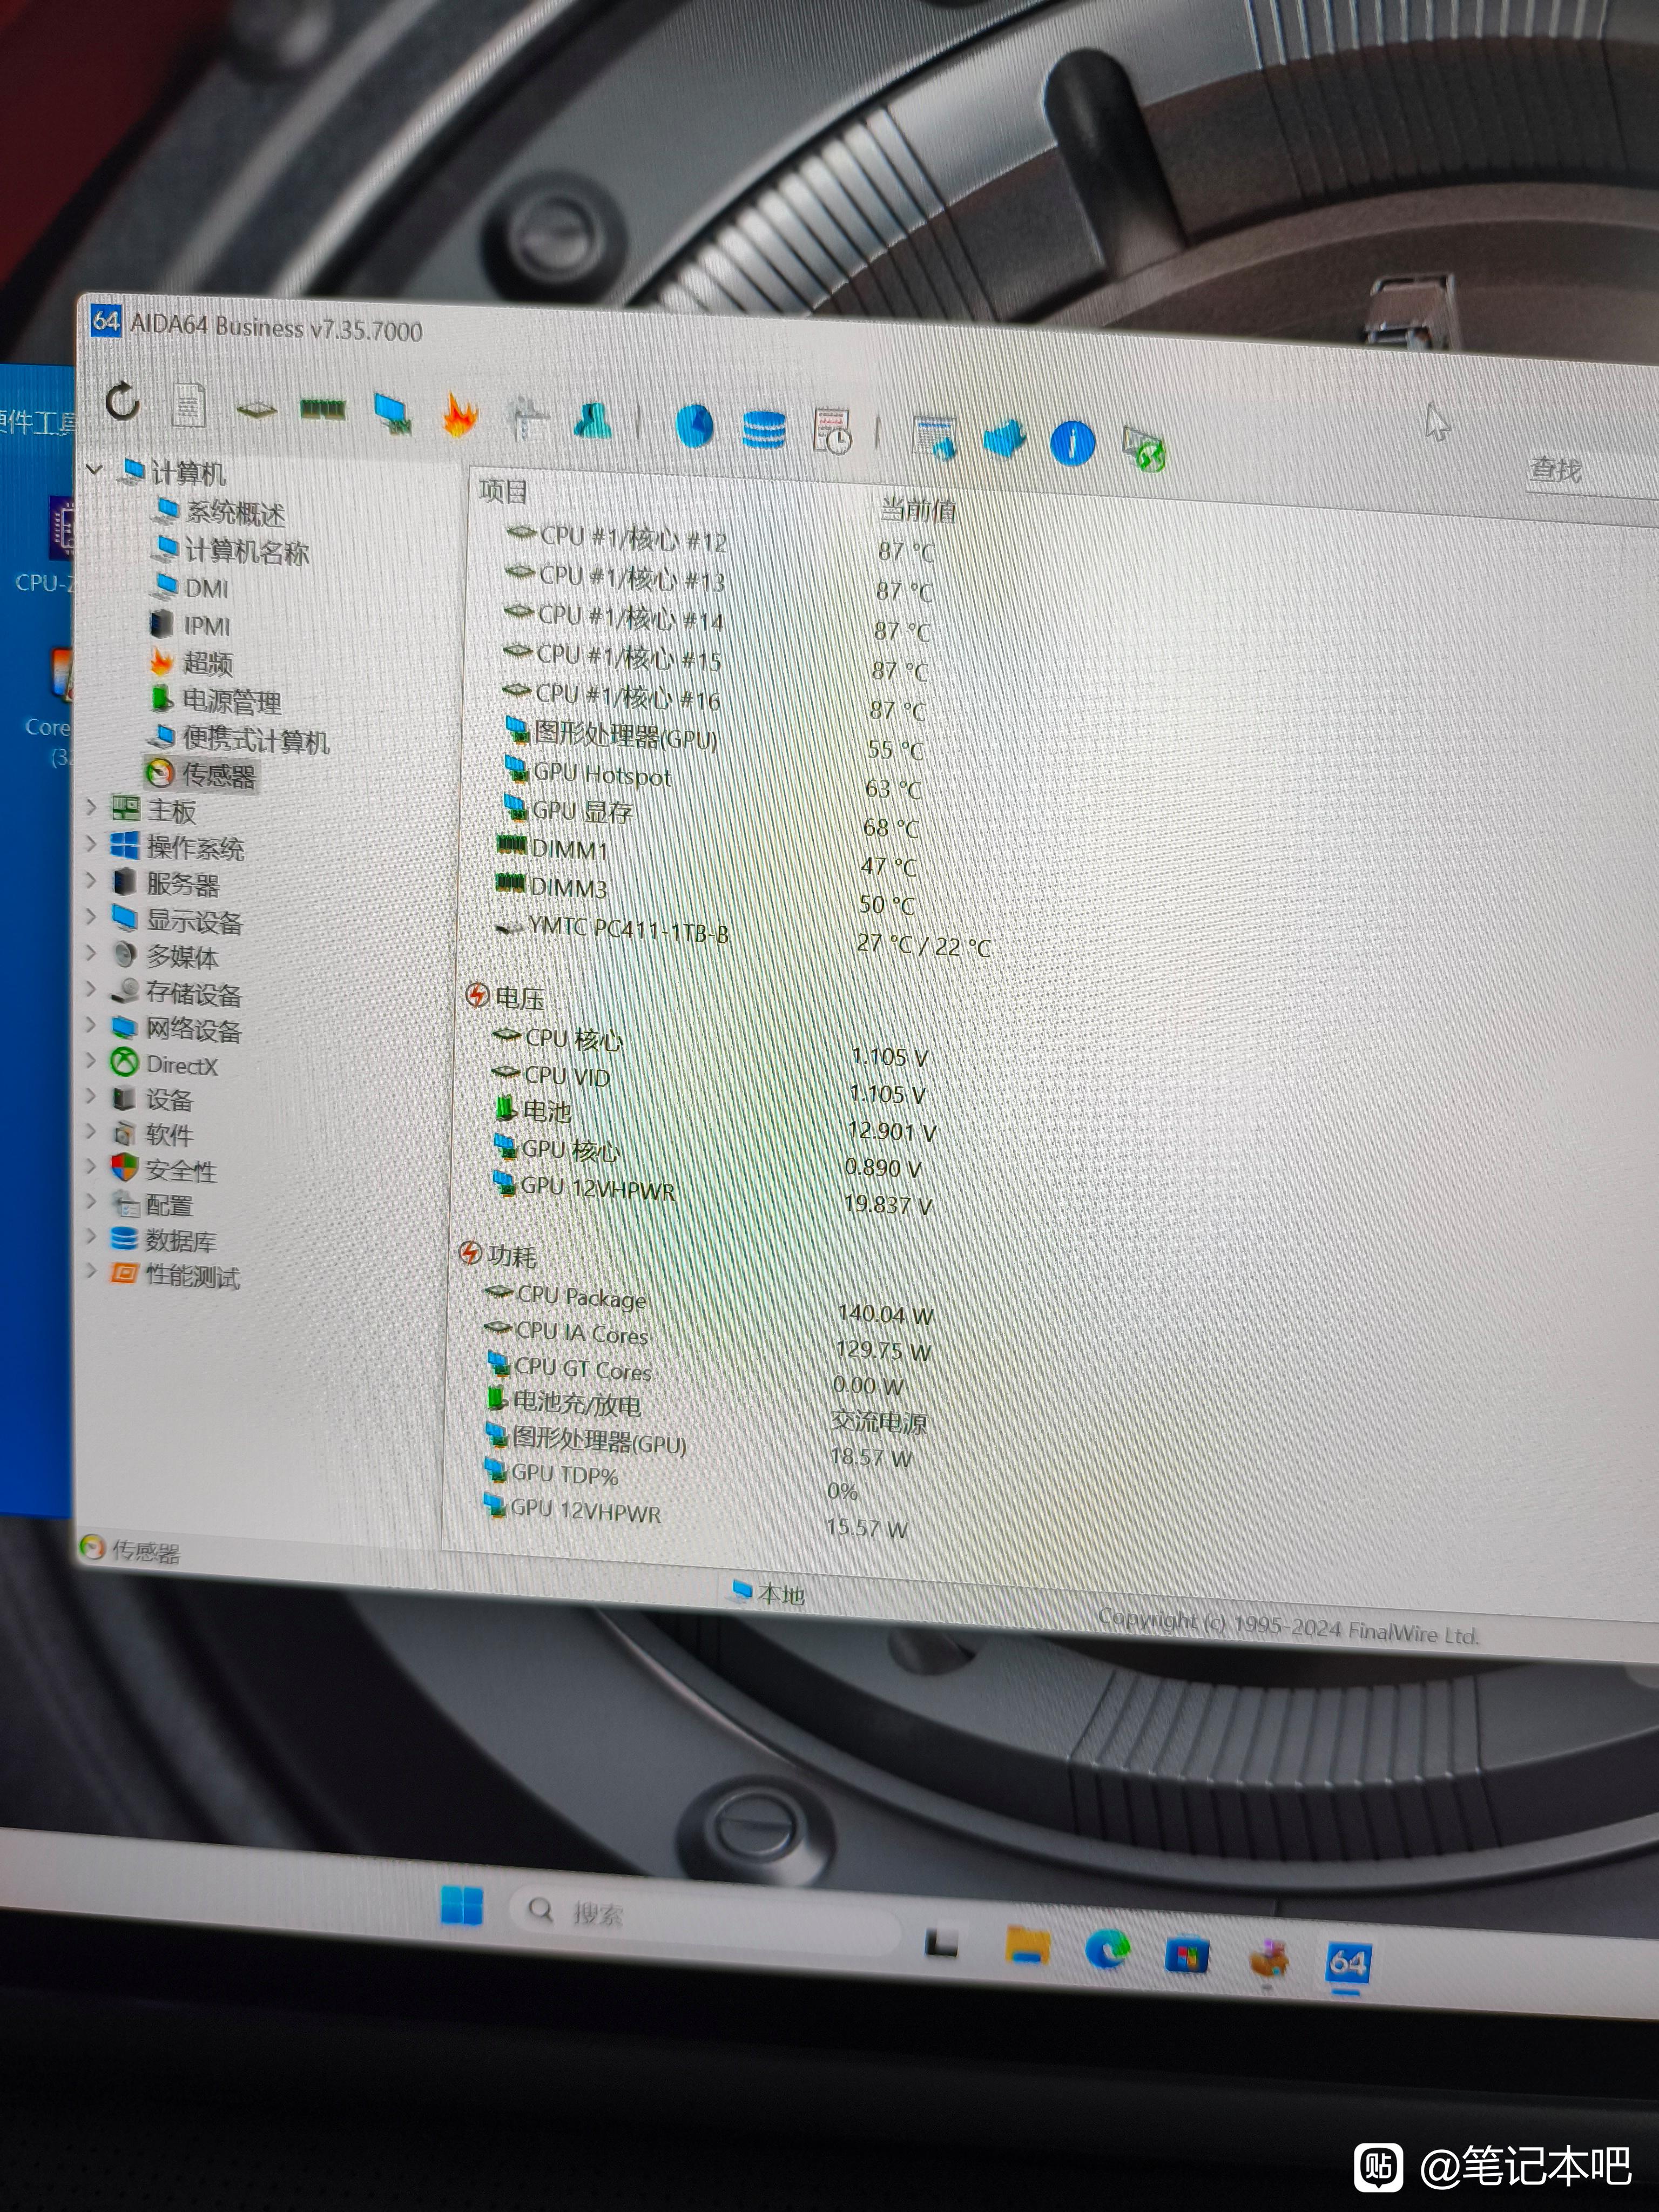This screenshot has height=2212, width=1659.
Task: Select the CPU #1/核心 #12 row
Action: [720, 544]
